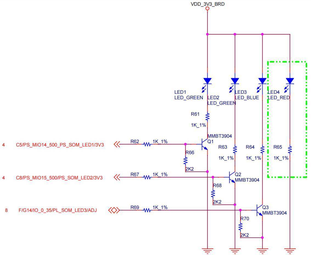The height and width of the screenshot is (255, 311).
Task: Click the R62 resistor symbol
Action: pyautogui.click(x=147, y=144)
